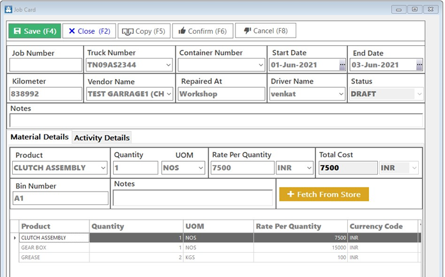This screenshot has width=445, height=277.
Task: Sort by Quantity column header
Action: pos(136,226)
